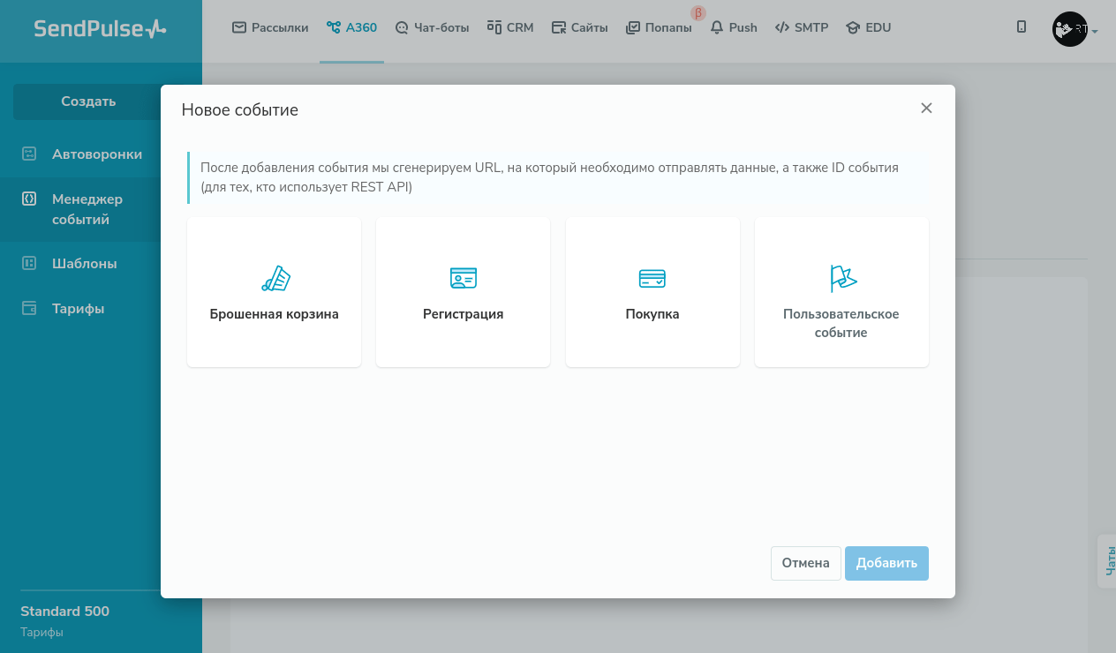The image size is (1116, 653).
Task: Select the abandoned cart icon (Брошенная корзина)
Action: [275, 279]
